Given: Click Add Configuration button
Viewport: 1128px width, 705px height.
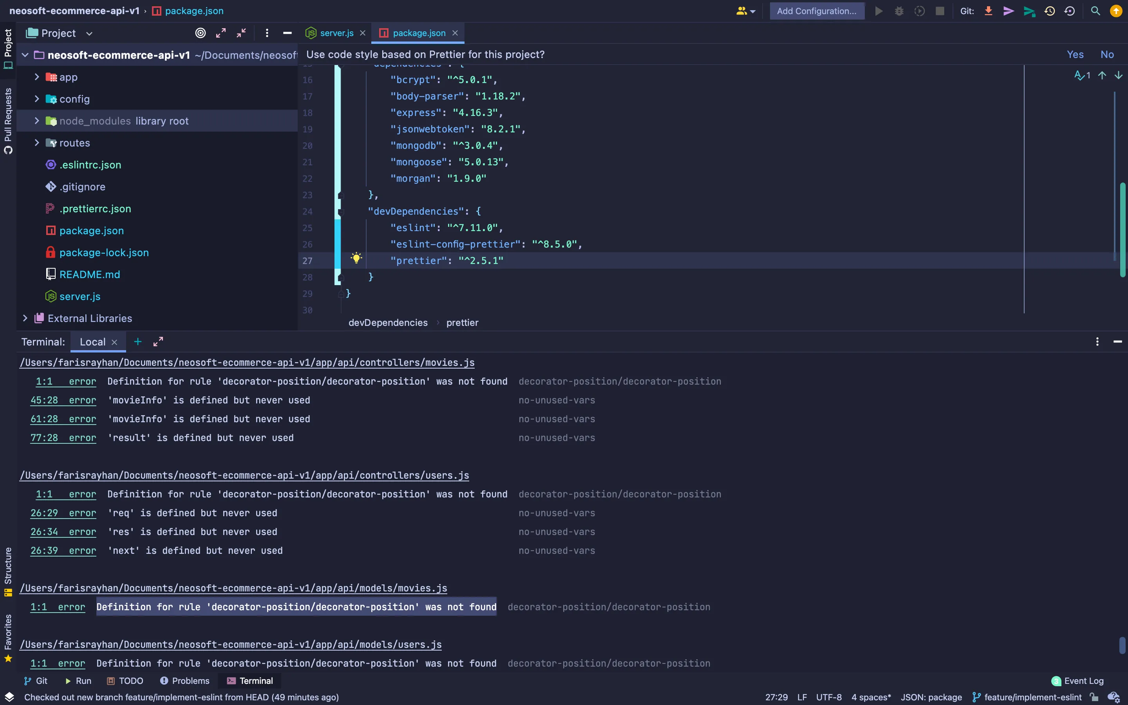Looking at the screenshot, I should [816, 11].
